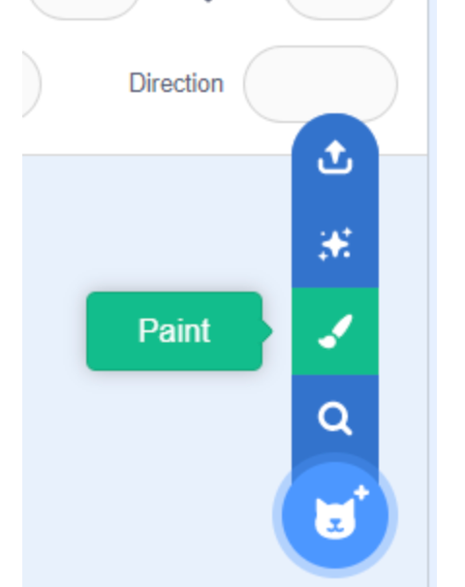Click the plus sign on cat icon
465x587 pixels.
[x=361, y=493]
